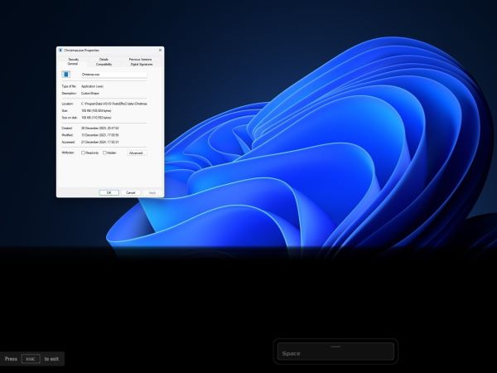Confirm with the OK button
This screenshot has width=497, height=373.
pos(109,193)
